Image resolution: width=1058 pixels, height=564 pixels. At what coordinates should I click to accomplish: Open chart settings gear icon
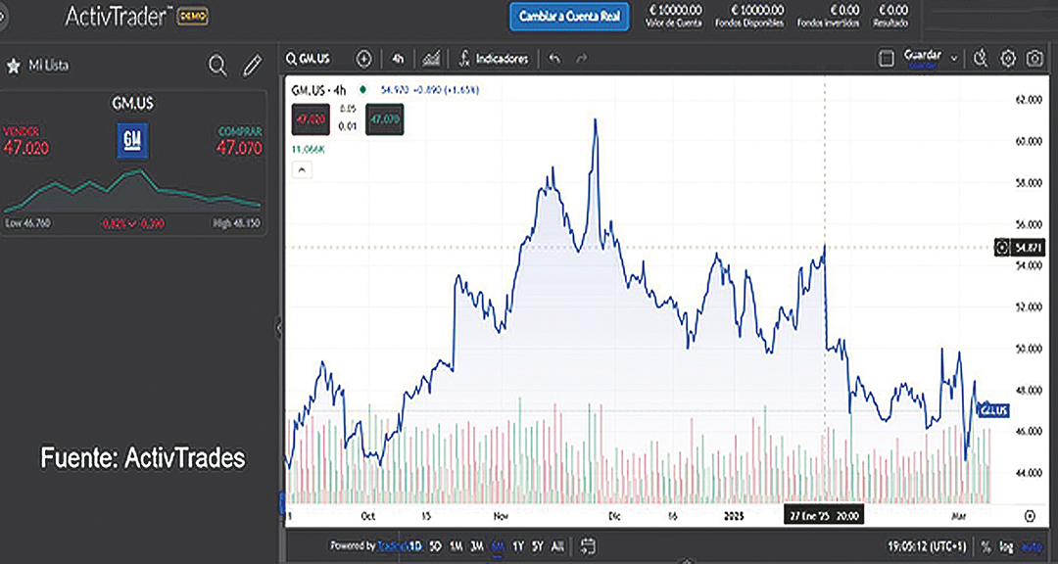point(1007,59)
